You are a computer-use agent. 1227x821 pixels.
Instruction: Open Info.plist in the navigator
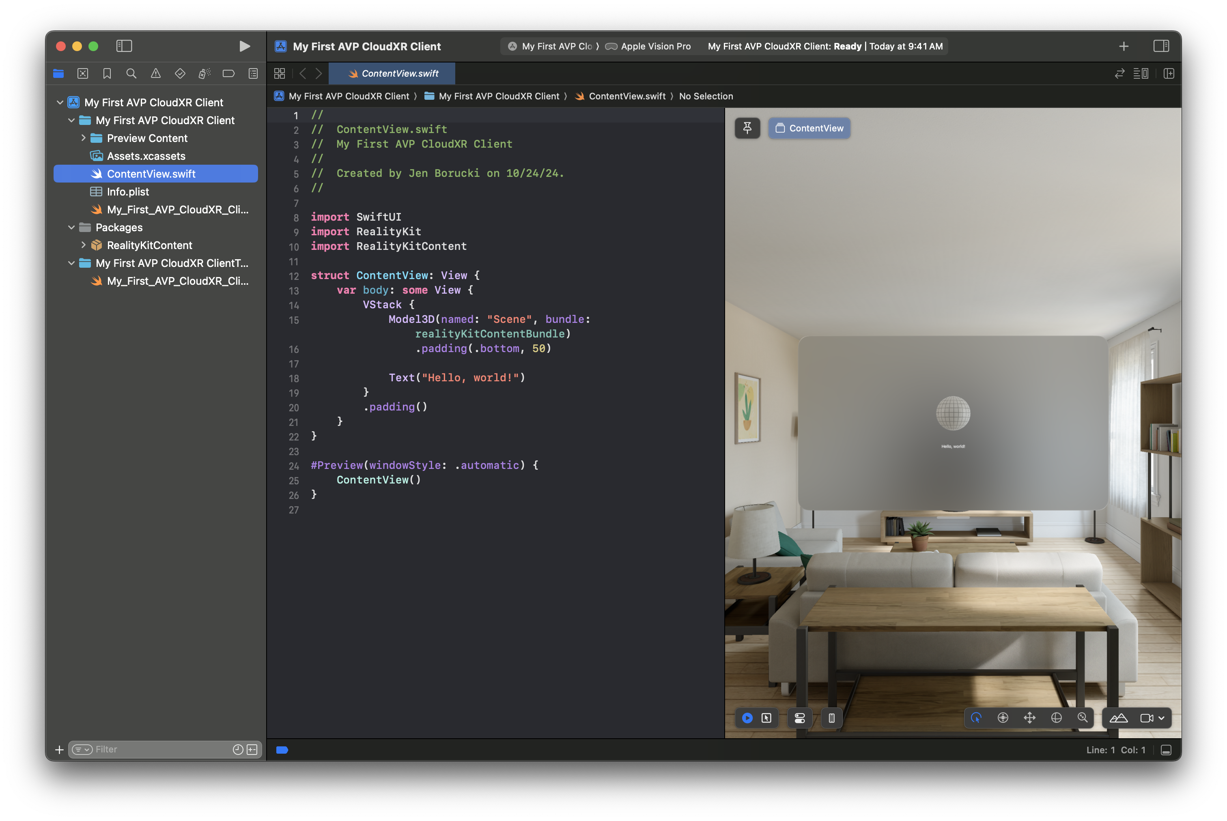tap(128, 191)
